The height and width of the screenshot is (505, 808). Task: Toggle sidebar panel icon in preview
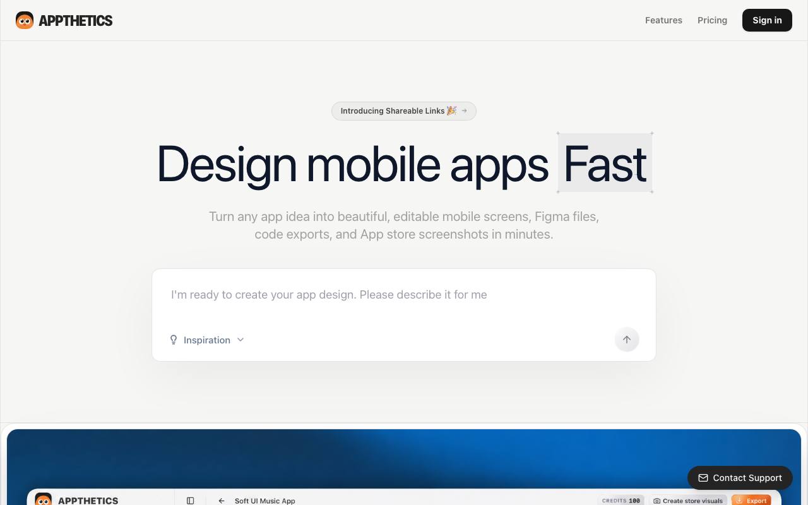[x=191, y=501]
